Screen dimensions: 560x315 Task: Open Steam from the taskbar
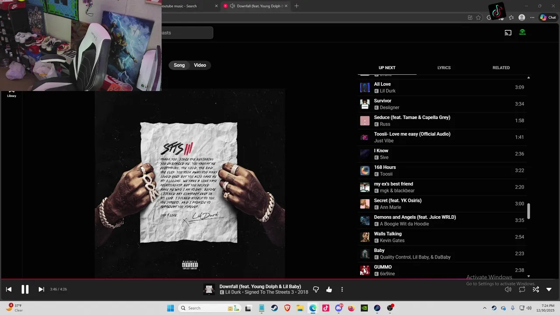coord(274,308)
